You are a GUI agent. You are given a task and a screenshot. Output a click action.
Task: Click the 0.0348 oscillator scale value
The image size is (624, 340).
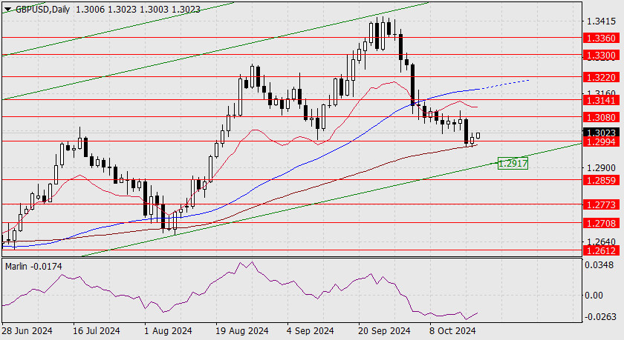click(x=600, y=265)
